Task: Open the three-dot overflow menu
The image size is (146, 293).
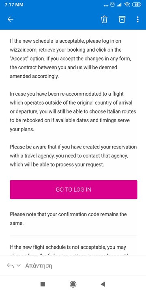Action: (137, 19)
